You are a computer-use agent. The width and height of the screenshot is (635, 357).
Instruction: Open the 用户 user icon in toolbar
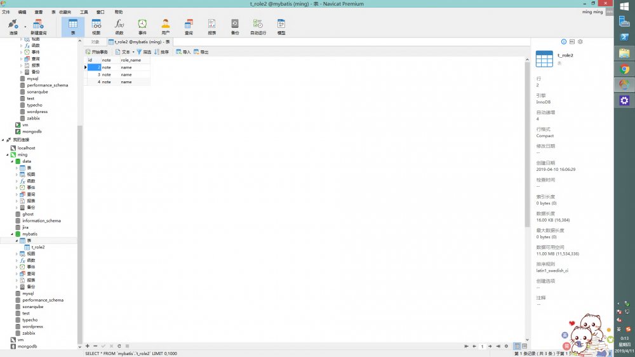tap(165, 27)
